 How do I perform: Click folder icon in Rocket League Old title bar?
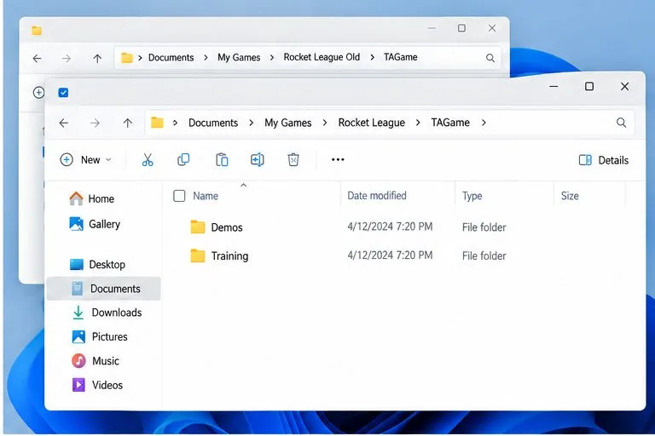(x=37, y=30)
